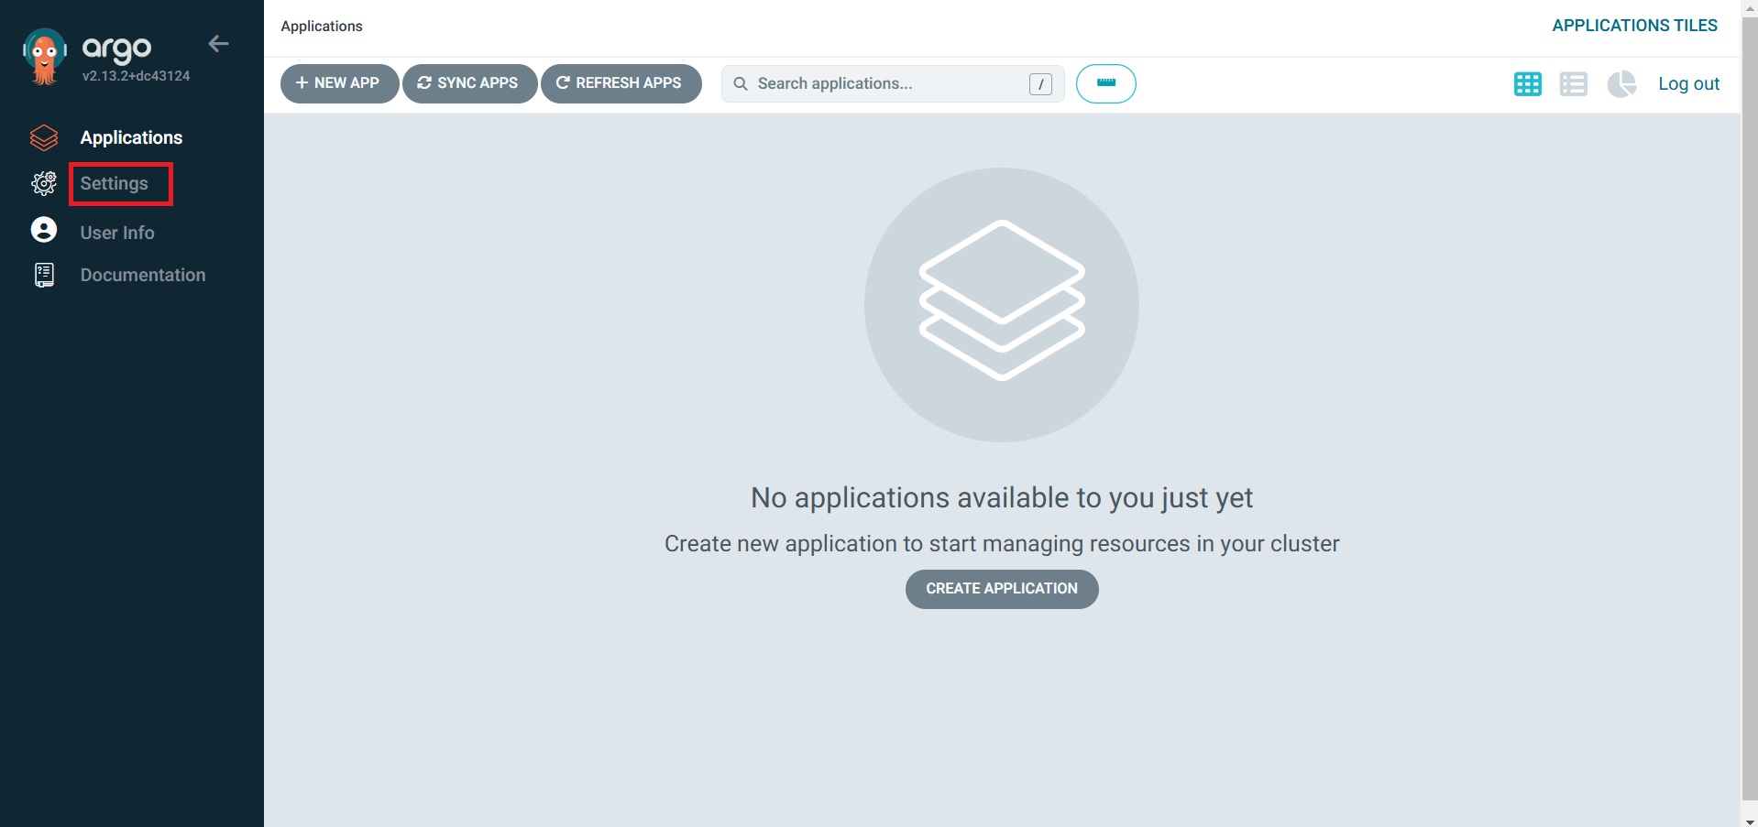Start a new app with NEW APP button
This screenshot has height=827, width=1758.
[x=338, y=83]
